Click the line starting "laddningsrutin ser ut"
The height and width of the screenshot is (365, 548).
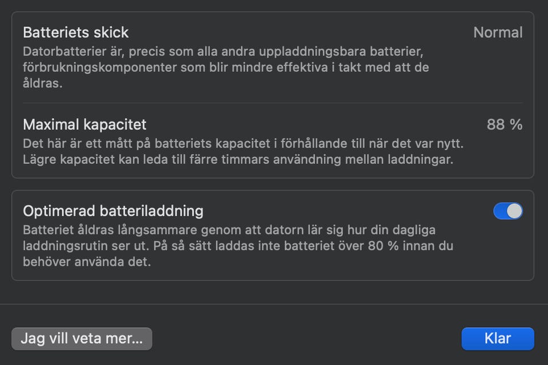coord(239,246)
